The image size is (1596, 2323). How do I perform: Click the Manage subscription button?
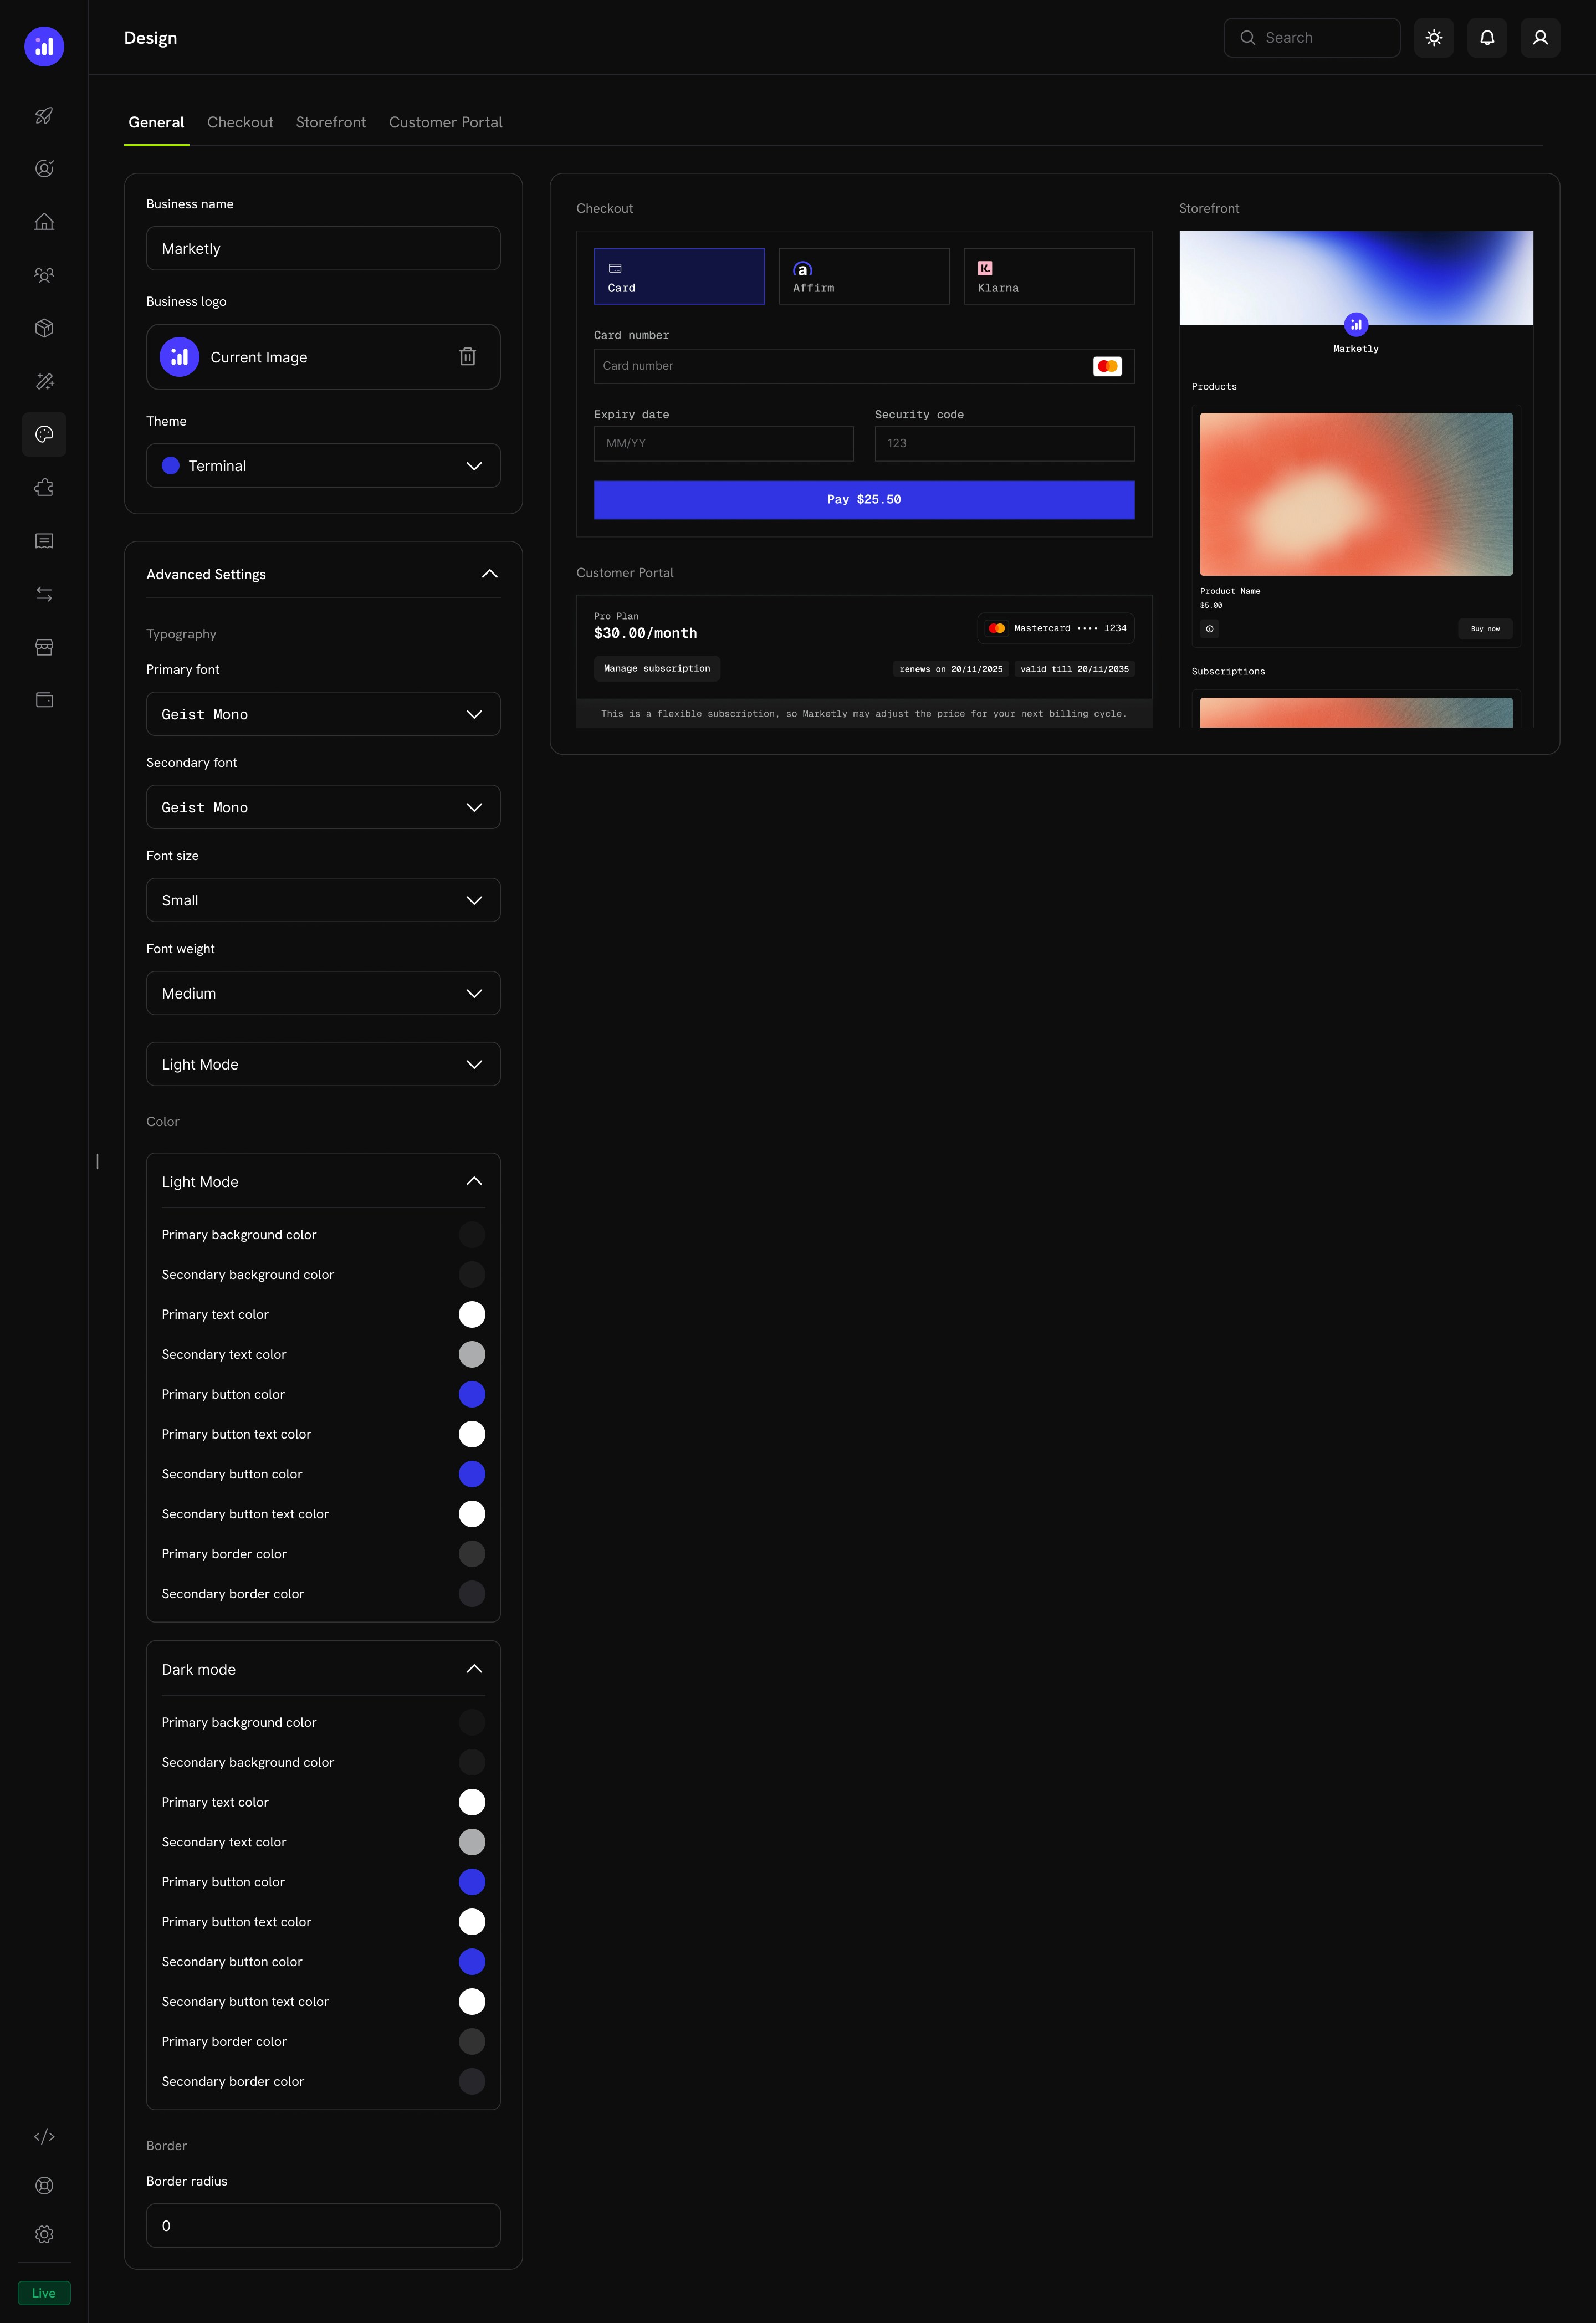tap(656, 668)
